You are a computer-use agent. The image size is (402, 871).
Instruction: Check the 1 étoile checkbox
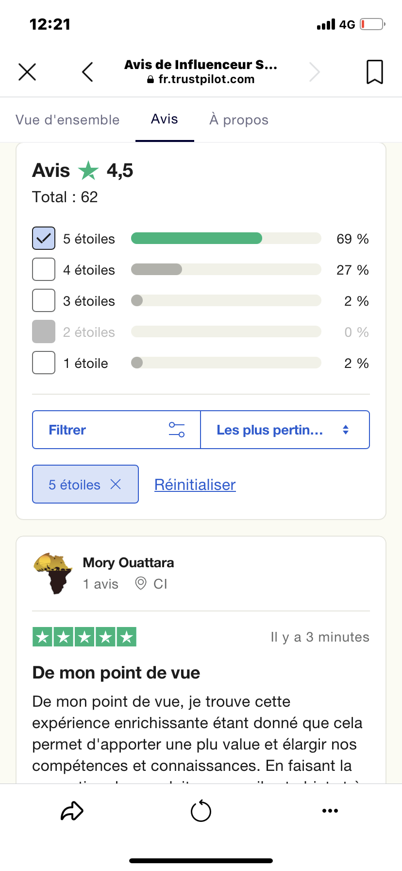tap(44, 363)
